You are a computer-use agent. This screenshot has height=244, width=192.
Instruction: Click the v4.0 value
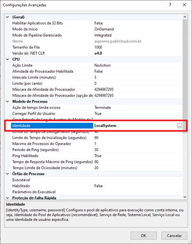tap(98, 53)
